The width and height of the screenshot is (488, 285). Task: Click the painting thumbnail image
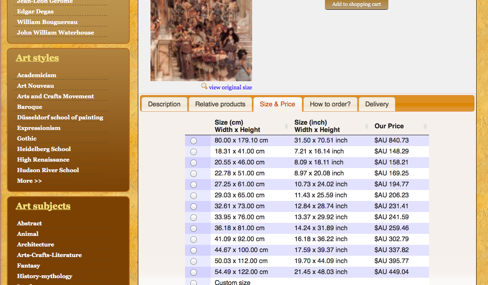point(201,41)
